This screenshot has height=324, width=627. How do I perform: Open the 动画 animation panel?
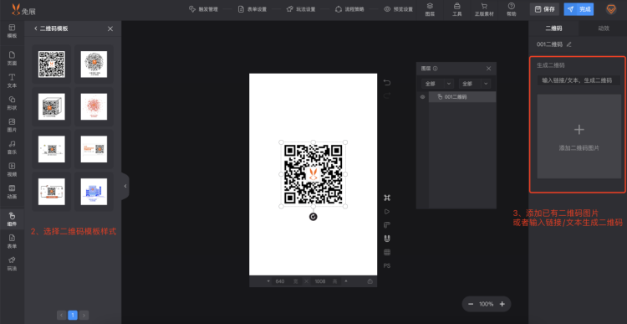point(12,192)
